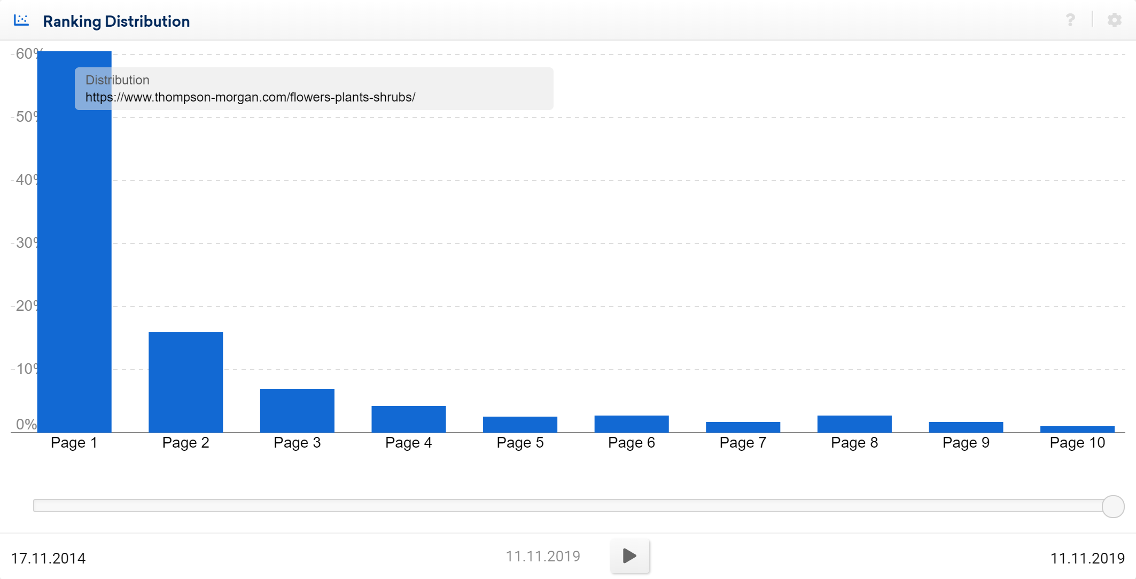Open the settings gear icon
The image size is (1136, 579).
click(1115, 20)
